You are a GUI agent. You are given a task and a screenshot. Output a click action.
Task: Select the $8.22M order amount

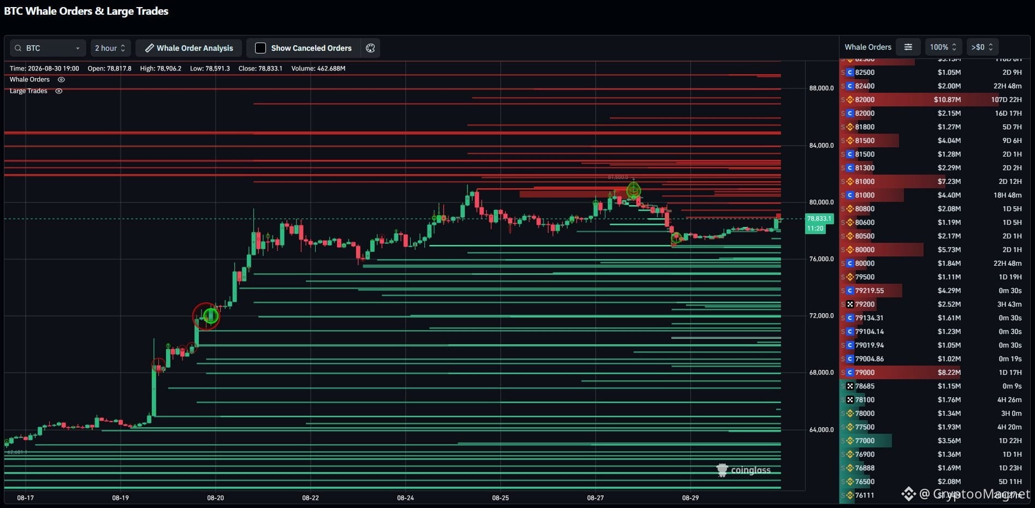pyautogui.click(x=949, y=373)
